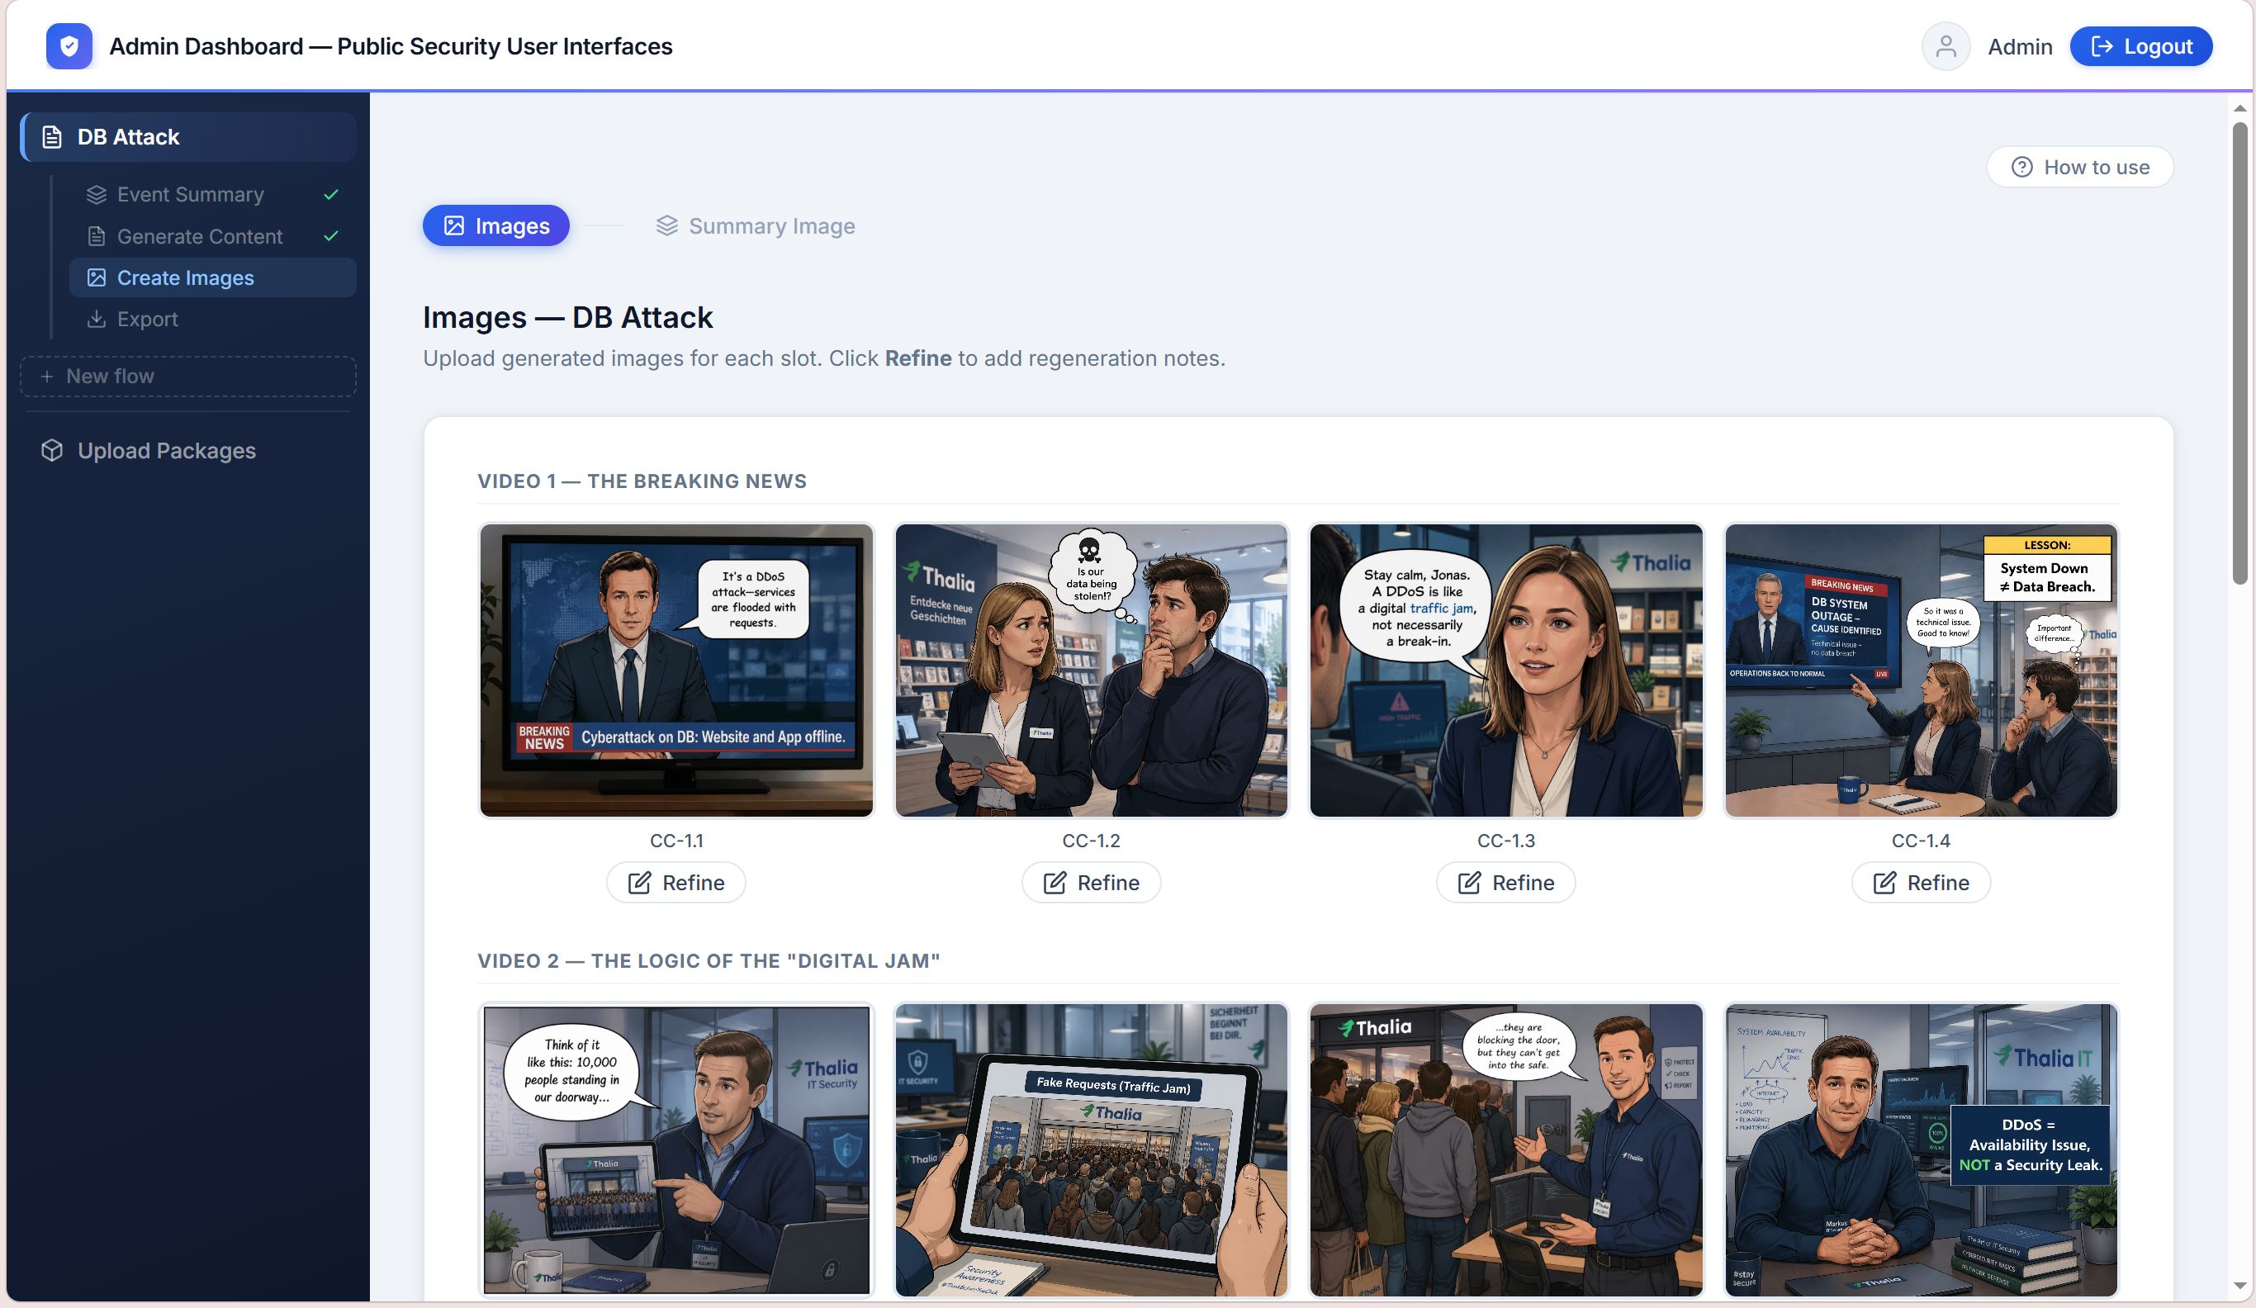2256x1308 pixels.
Task: Click the vertical scrollbar thumb on the right
Action: coord(2239,353)
